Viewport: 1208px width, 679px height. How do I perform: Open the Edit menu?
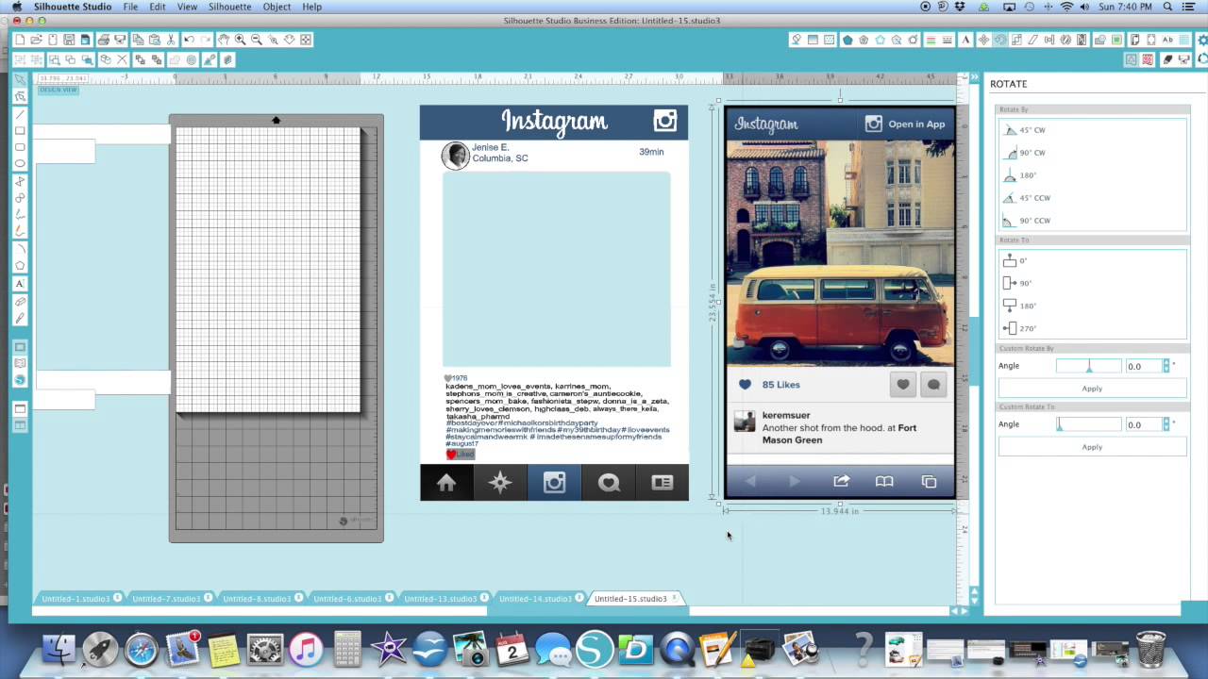[x=158, y=7]
